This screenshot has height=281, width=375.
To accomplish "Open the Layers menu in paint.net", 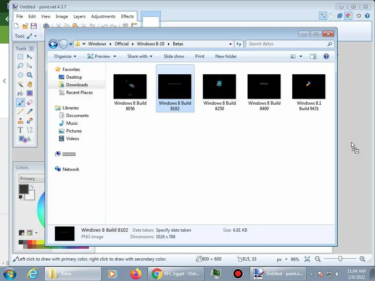I will coord(79,16).
